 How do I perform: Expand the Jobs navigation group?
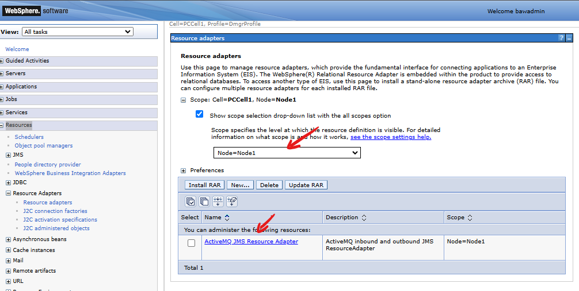point(2,100)
